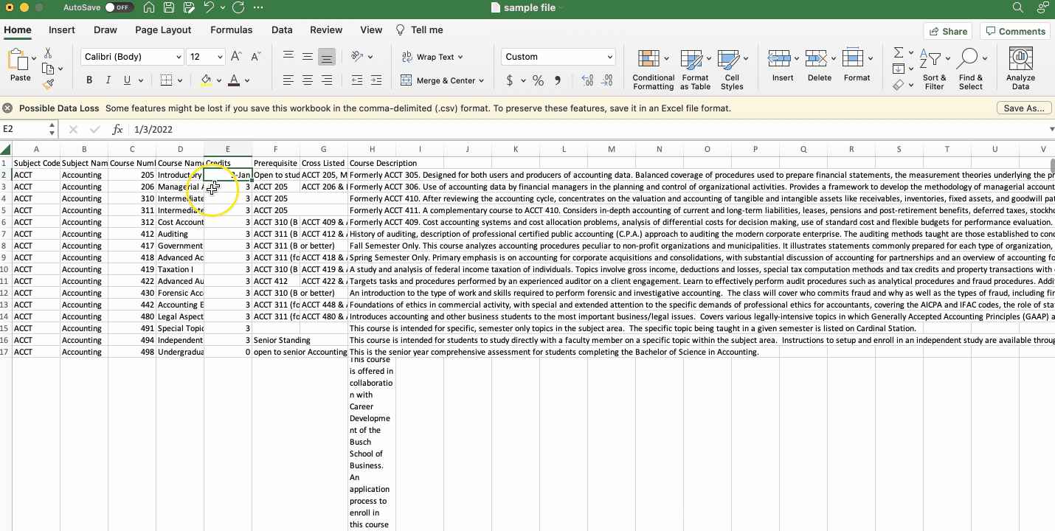Toggle italic formatting
The image size is (1055, 531).
pyautogui.click(x=108, y=80)
